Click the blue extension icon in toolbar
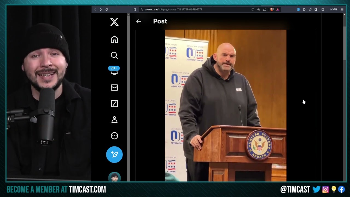350x197 pixels. (298, 9)
